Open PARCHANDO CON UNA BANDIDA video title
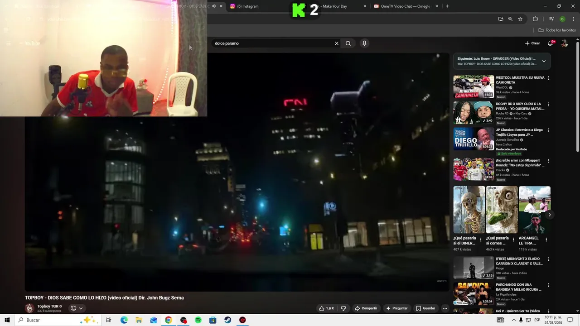The width and height of the screenshot is (580, 326). pos(518,287)
